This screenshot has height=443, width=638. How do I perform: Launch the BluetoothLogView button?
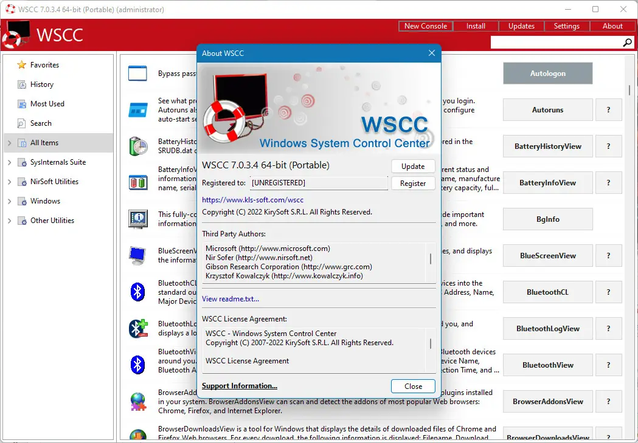tap(547, 328)
